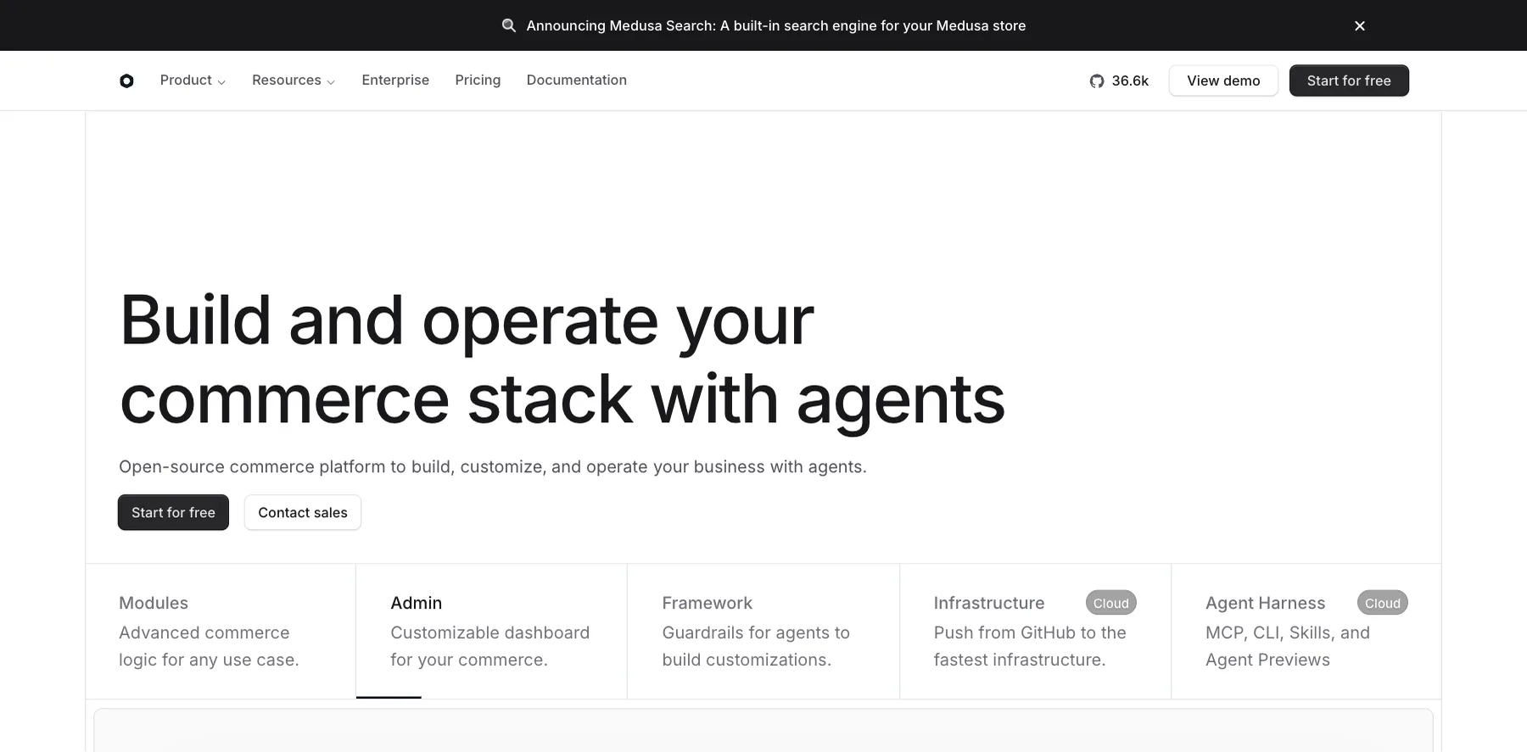Screen dimensions: 1527x752
Task: Dismiss the announcement banner
Action: [1360, 25]
